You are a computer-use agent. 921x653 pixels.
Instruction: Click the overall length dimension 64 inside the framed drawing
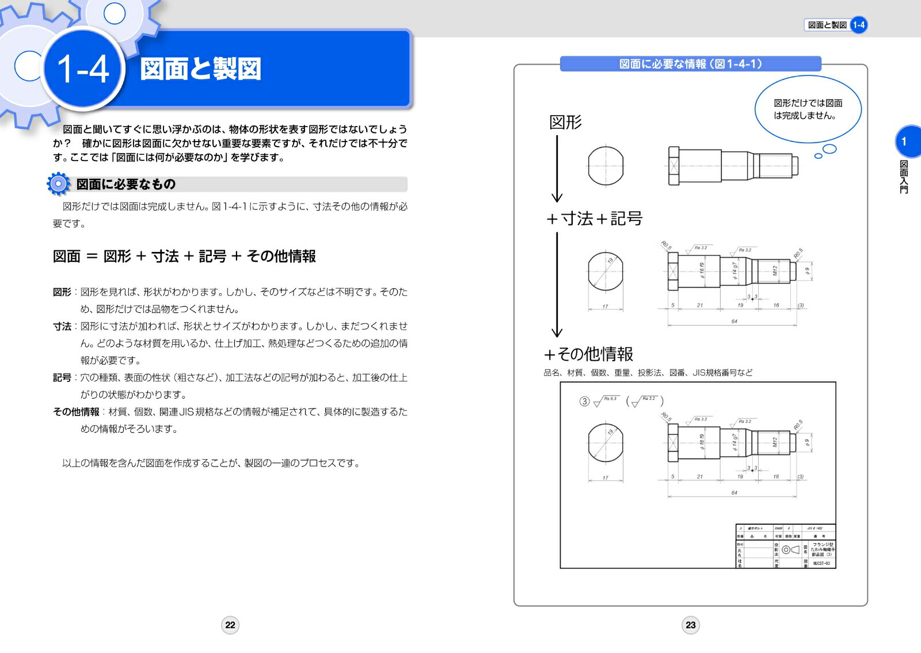734,492
